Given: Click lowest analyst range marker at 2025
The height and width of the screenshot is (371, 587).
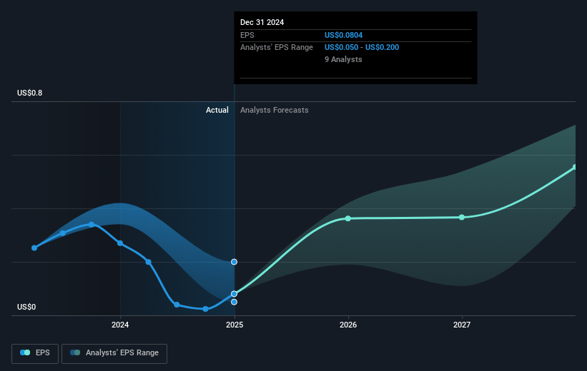Looking at the screenshot, I should point(234,302).
